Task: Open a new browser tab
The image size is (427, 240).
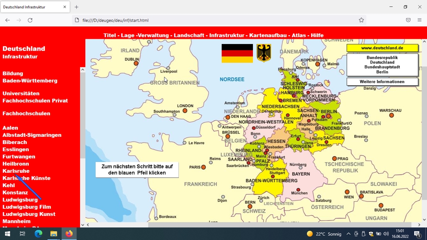Action: [76, 7]
